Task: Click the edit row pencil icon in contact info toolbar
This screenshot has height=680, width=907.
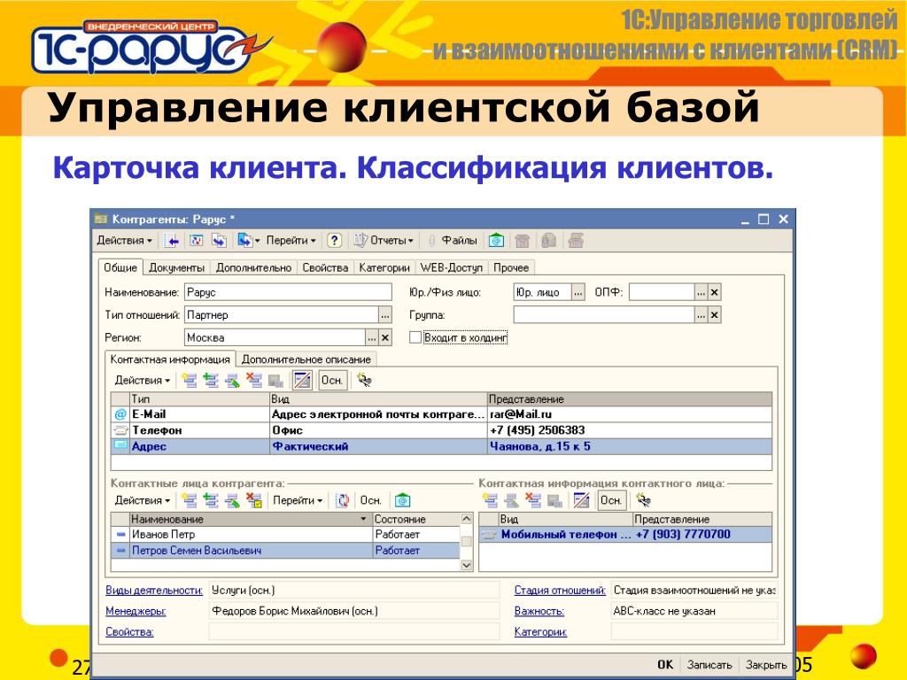Action: (x=232, y=381)
